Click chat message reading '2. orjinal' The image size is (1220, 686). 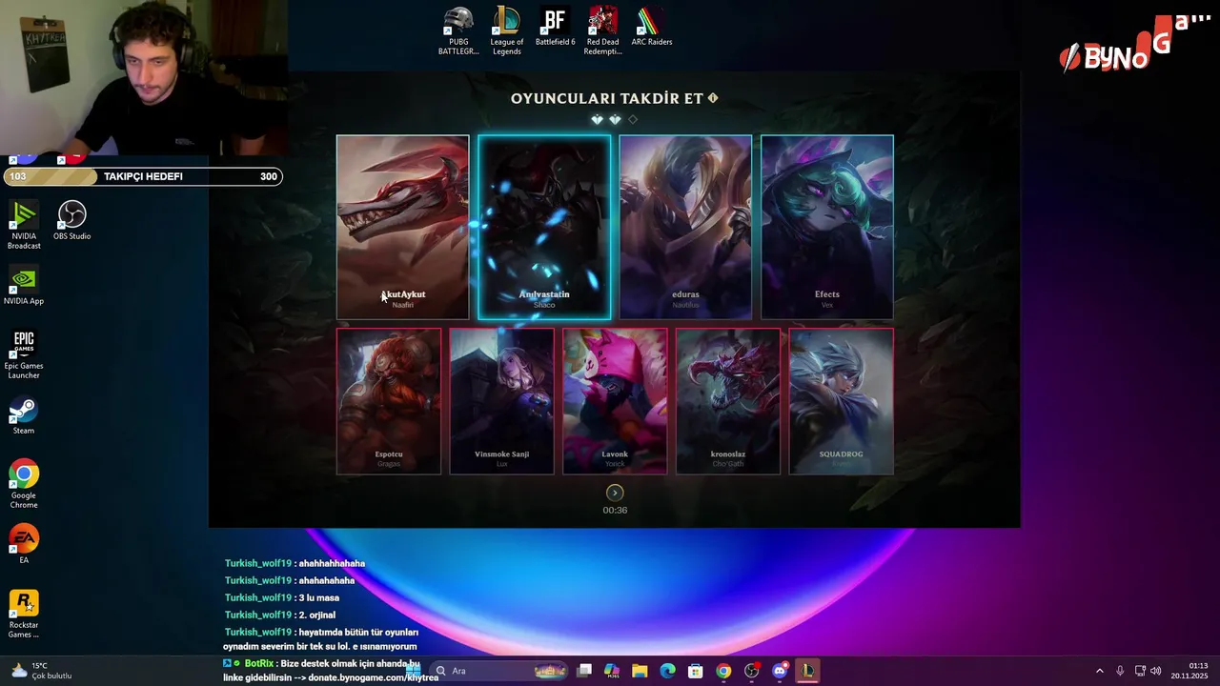pyautogui.click(x=316, y=615)
